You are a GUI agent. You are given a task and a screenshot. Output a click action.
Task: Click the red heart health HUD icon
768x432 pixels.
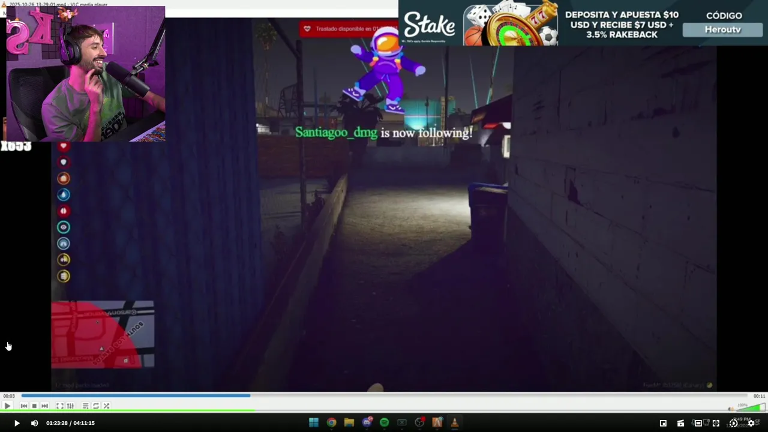click(x=64, y=146)
